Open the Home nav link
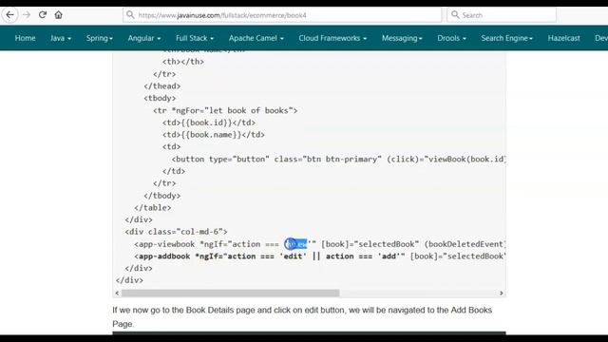The height and width of the screenshot is (342, 608). click(x=26, y=38)
